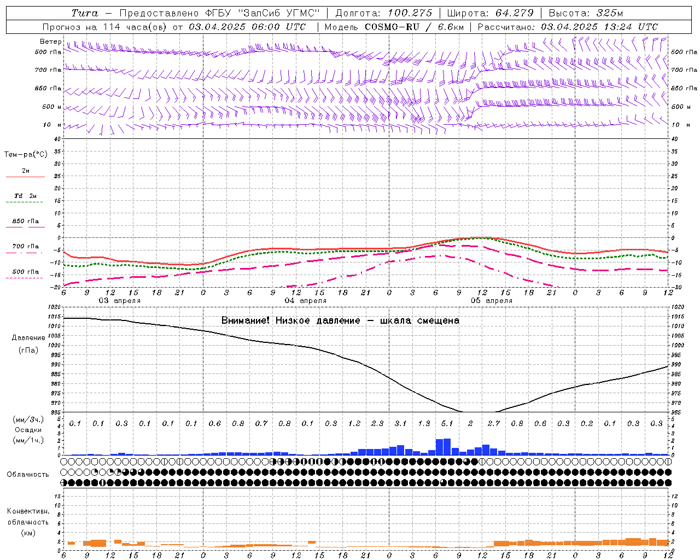
Task: Select the precipitation value "2.3"
Action: coord(377,423)
